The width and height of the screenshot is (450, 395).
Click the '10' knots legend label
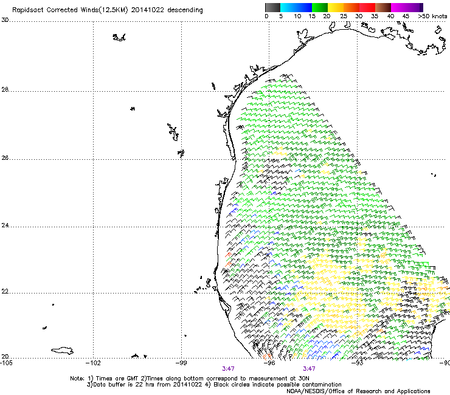(x=297, y=16)
